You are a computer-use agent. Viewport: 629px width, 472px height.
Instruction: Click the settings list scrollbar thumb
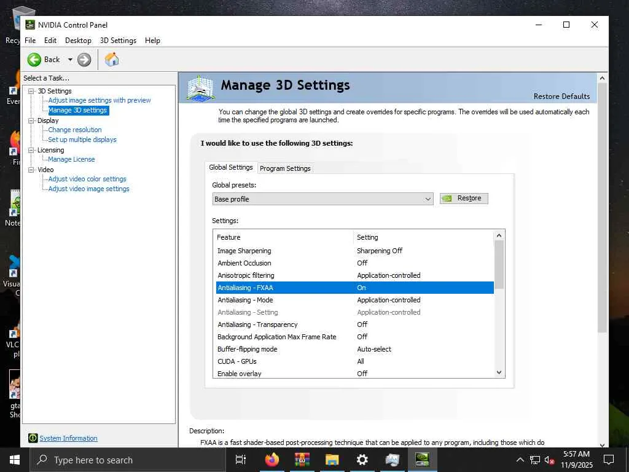pyautogui.click(x=499, y=265)
